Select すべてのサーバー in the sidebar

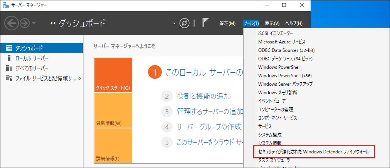tap(32, 68)
